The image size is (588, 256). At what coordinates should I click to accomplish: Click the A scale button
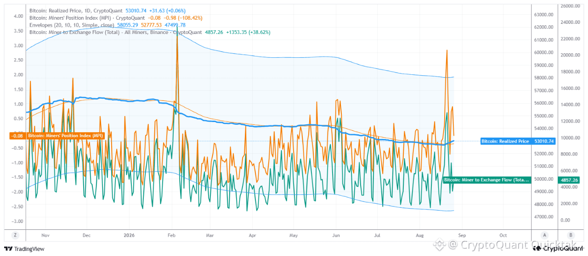[x=544, y=234]
